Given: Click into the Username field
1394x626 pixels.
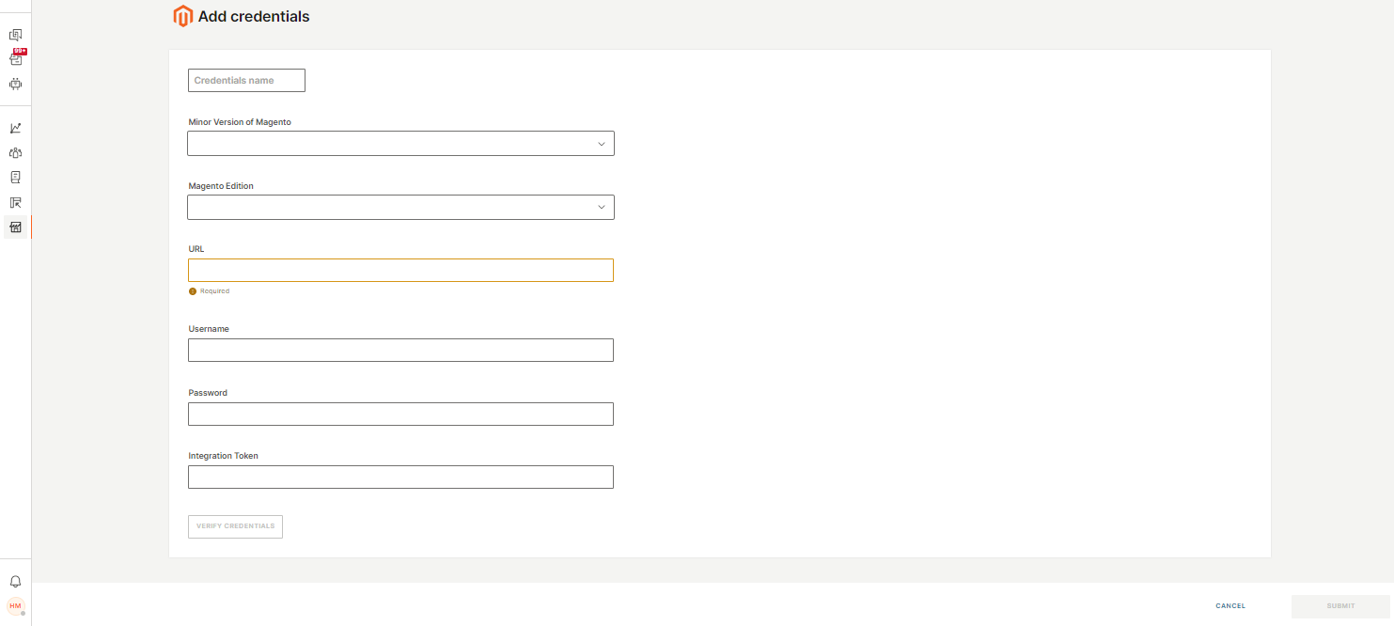Looking at the screenshot, I should click(x=400, y=351).
